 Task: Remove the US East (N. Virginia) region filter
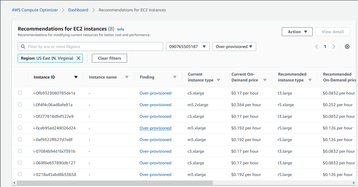(78, 58)
